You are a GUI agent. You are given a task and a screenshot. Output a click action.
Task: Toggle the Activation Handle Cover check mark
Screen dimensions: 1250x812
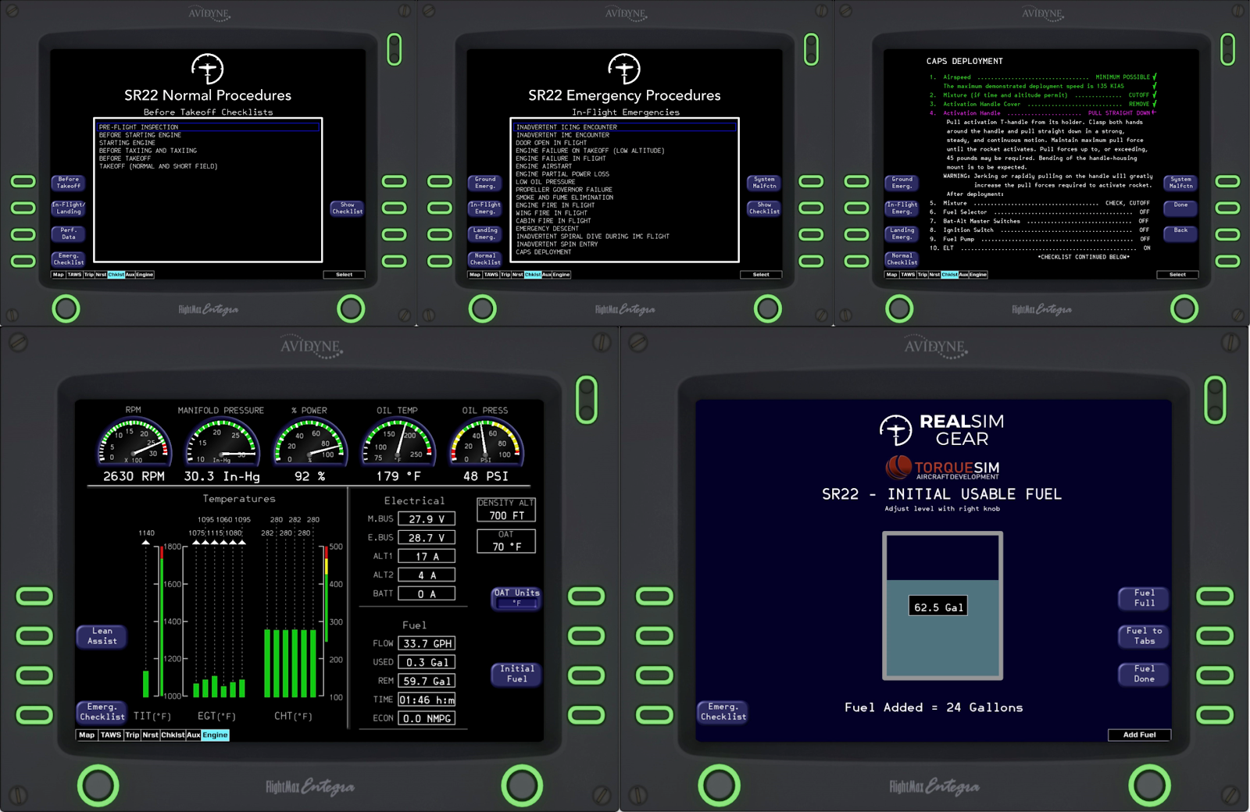point(1154,104)
